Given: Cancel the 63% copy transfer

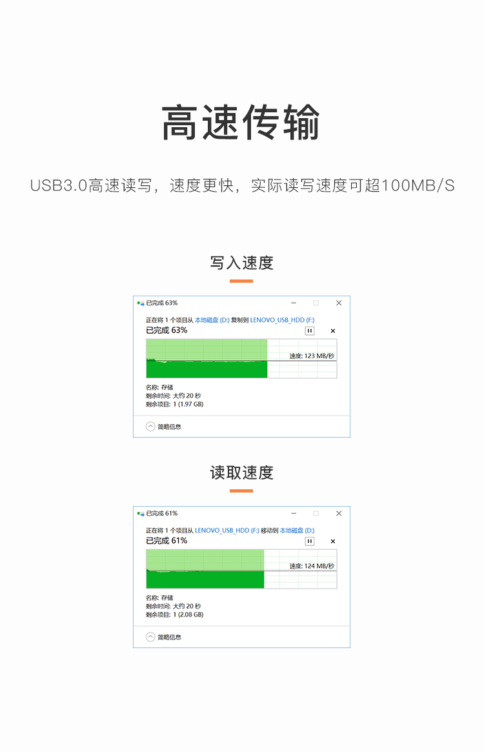Looking at the screenshot, I should 333,330.
